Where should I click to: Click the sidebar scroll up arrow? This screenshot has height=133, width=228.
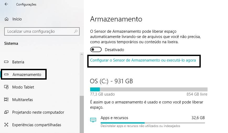[x=82, y=54]
